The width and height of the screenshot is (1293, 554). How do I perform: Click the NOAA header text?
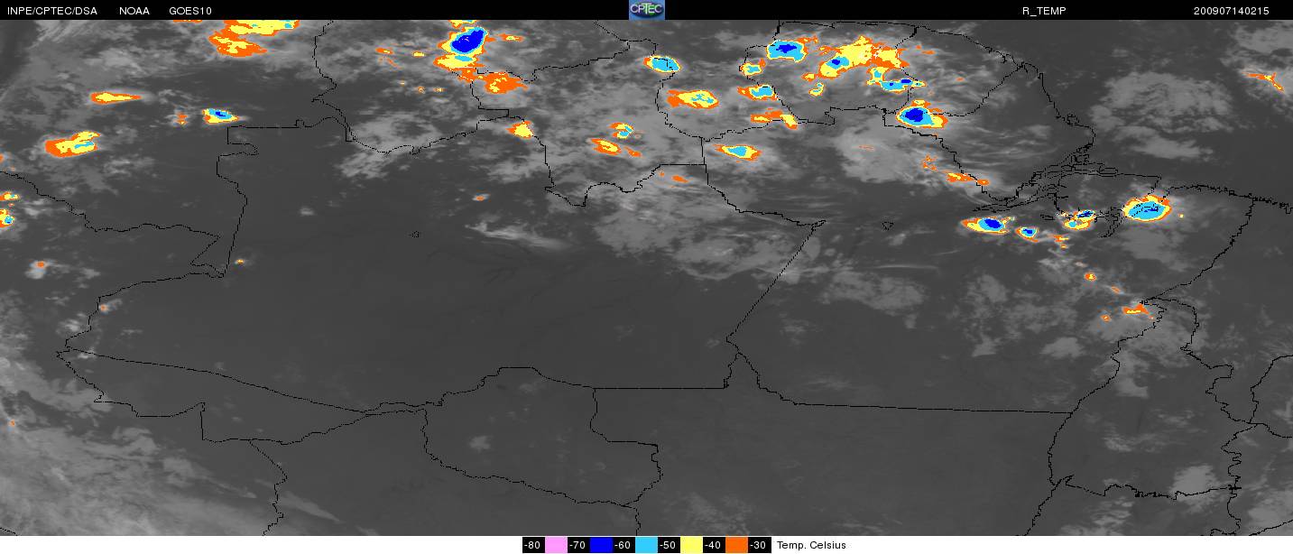(x=134, y=11)
